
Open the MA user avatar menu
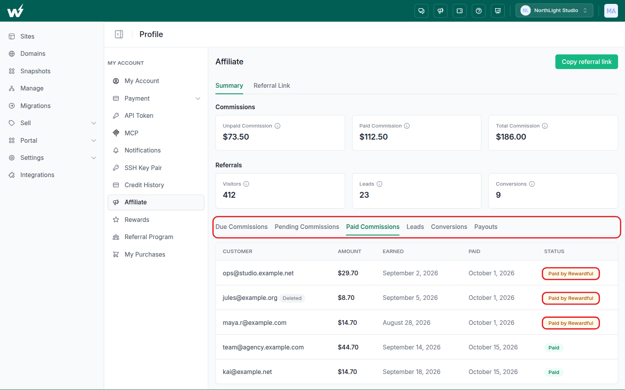(611, 11)
